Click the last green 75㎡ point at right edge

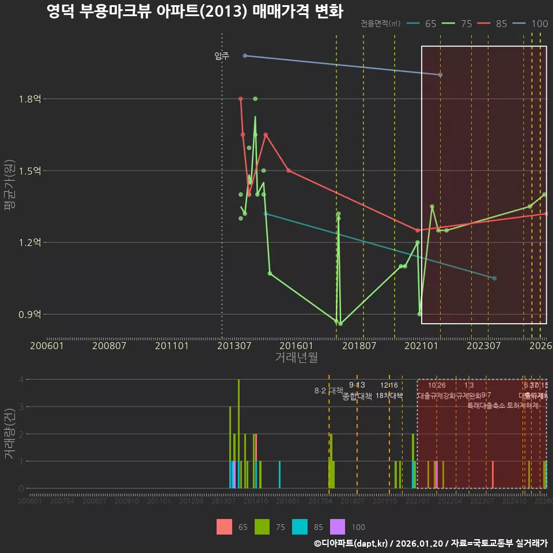544,194
